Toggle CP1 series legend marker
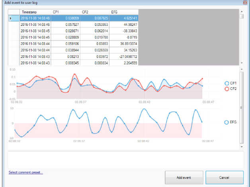This screenshot has width=250, height=187. pyautogui.click(x=227, y=83)
